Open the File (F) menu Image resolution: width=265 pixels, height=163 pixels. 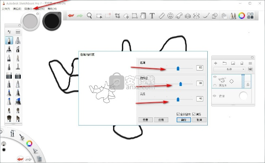6,9
